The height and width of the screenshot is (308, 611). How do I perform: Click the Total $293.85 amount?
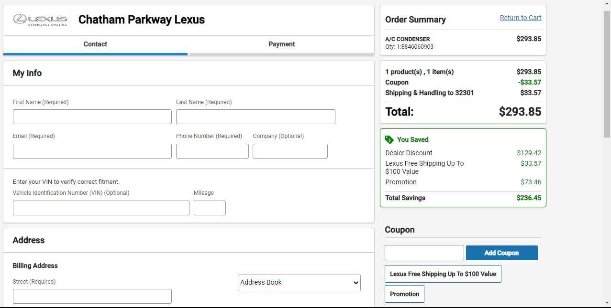(x=520, y=112)
